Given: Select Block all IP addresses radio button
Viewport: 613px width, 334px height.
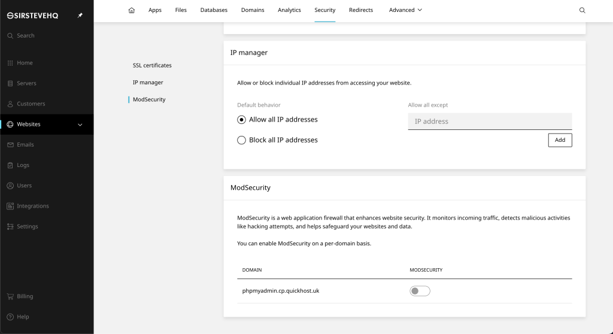Looking at the screenshot, I should tap(241, 140).
